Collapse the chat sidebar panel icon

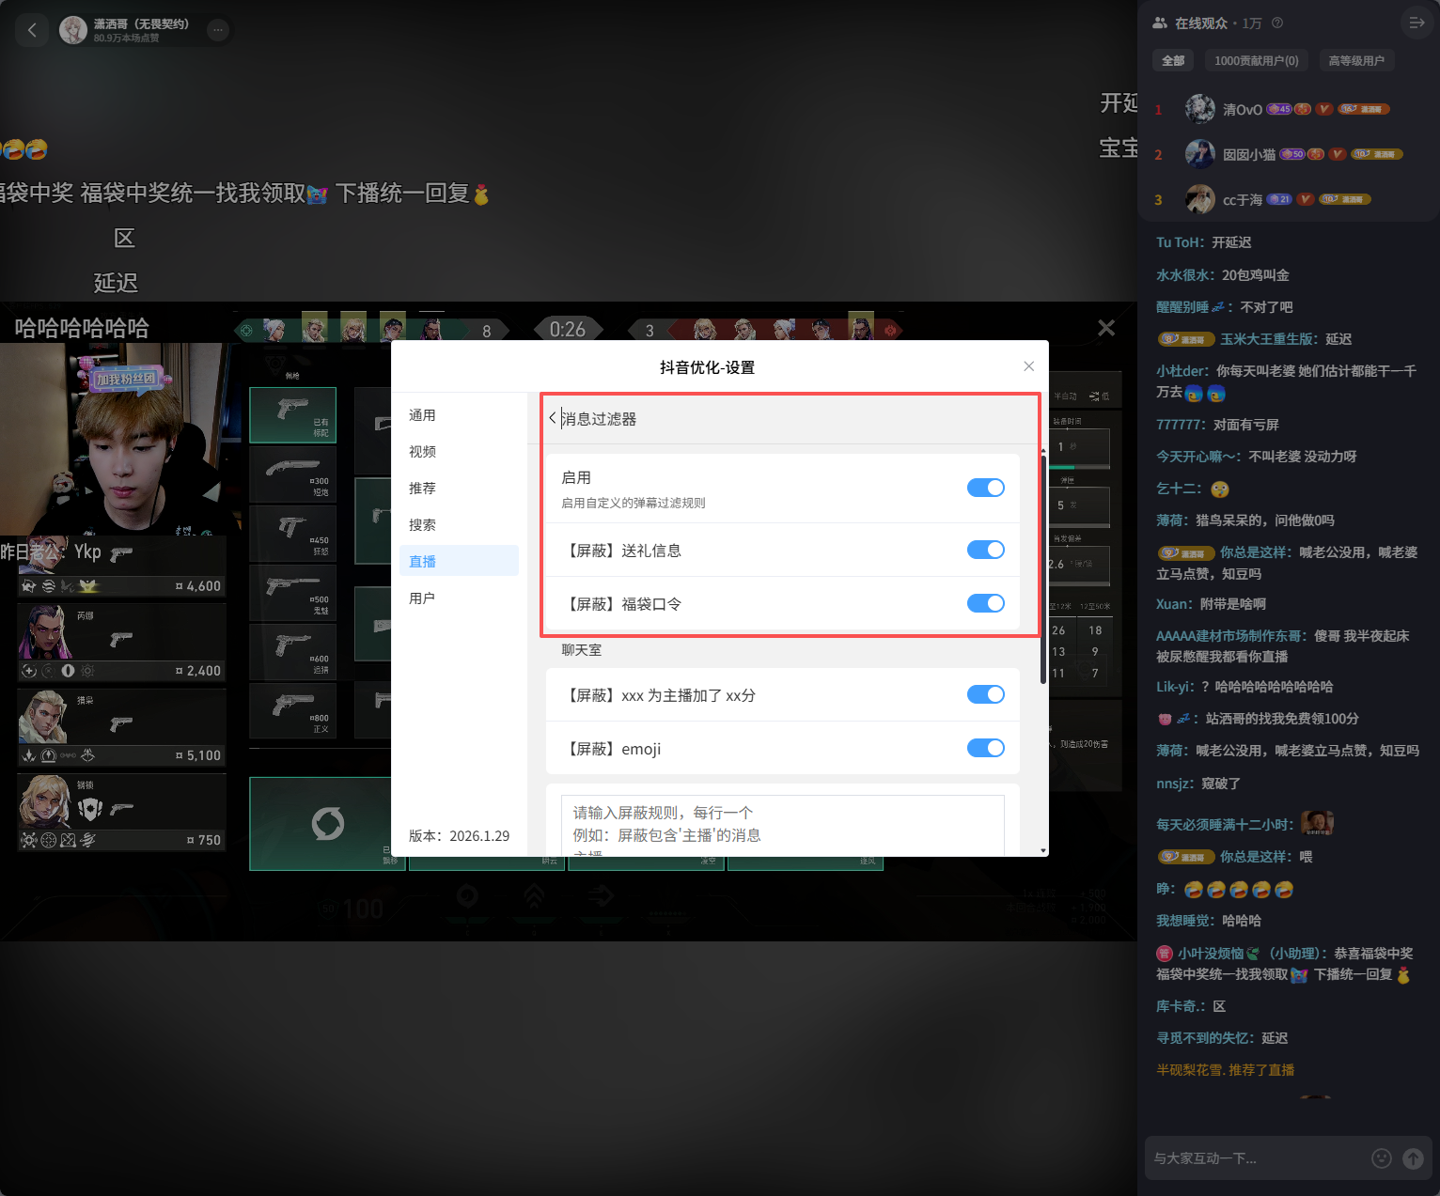pyautogui.click(x=1417, y=23)
